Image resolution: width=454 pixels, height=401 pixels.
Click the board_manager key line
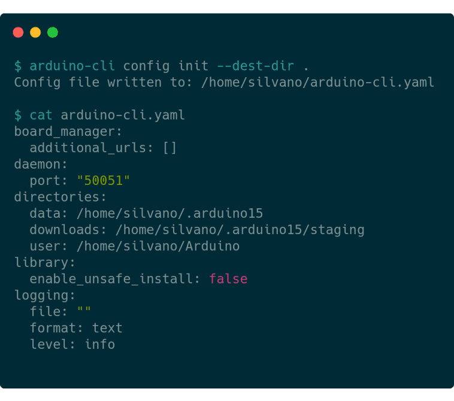point(68,132)
